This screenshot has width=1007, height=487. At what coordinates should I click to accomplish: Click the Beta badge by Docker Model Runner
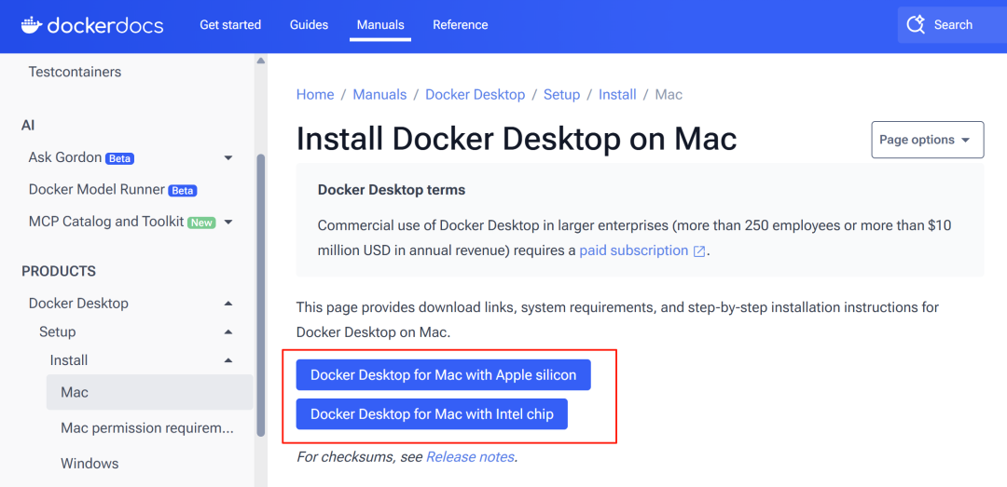(x=183, y=191)
